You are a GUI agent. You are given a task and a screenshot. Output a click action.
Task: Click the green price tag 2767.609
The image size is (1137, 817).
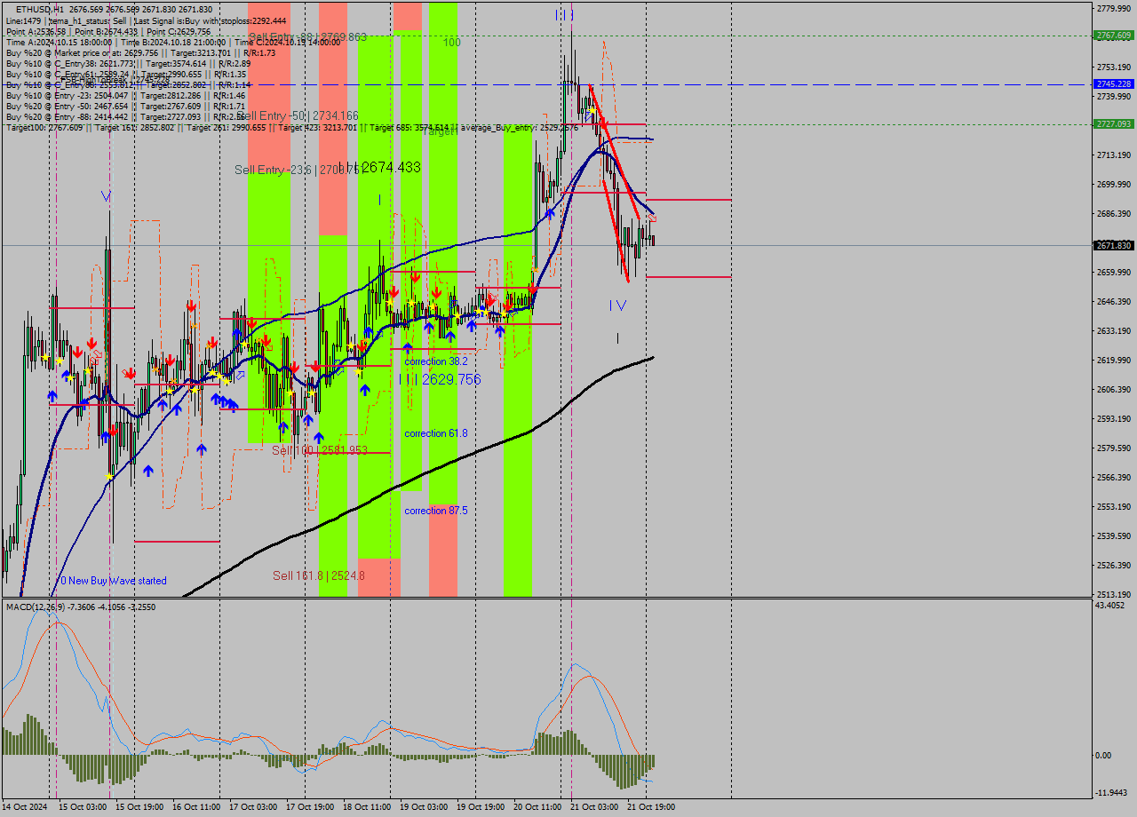[1113, 36]
